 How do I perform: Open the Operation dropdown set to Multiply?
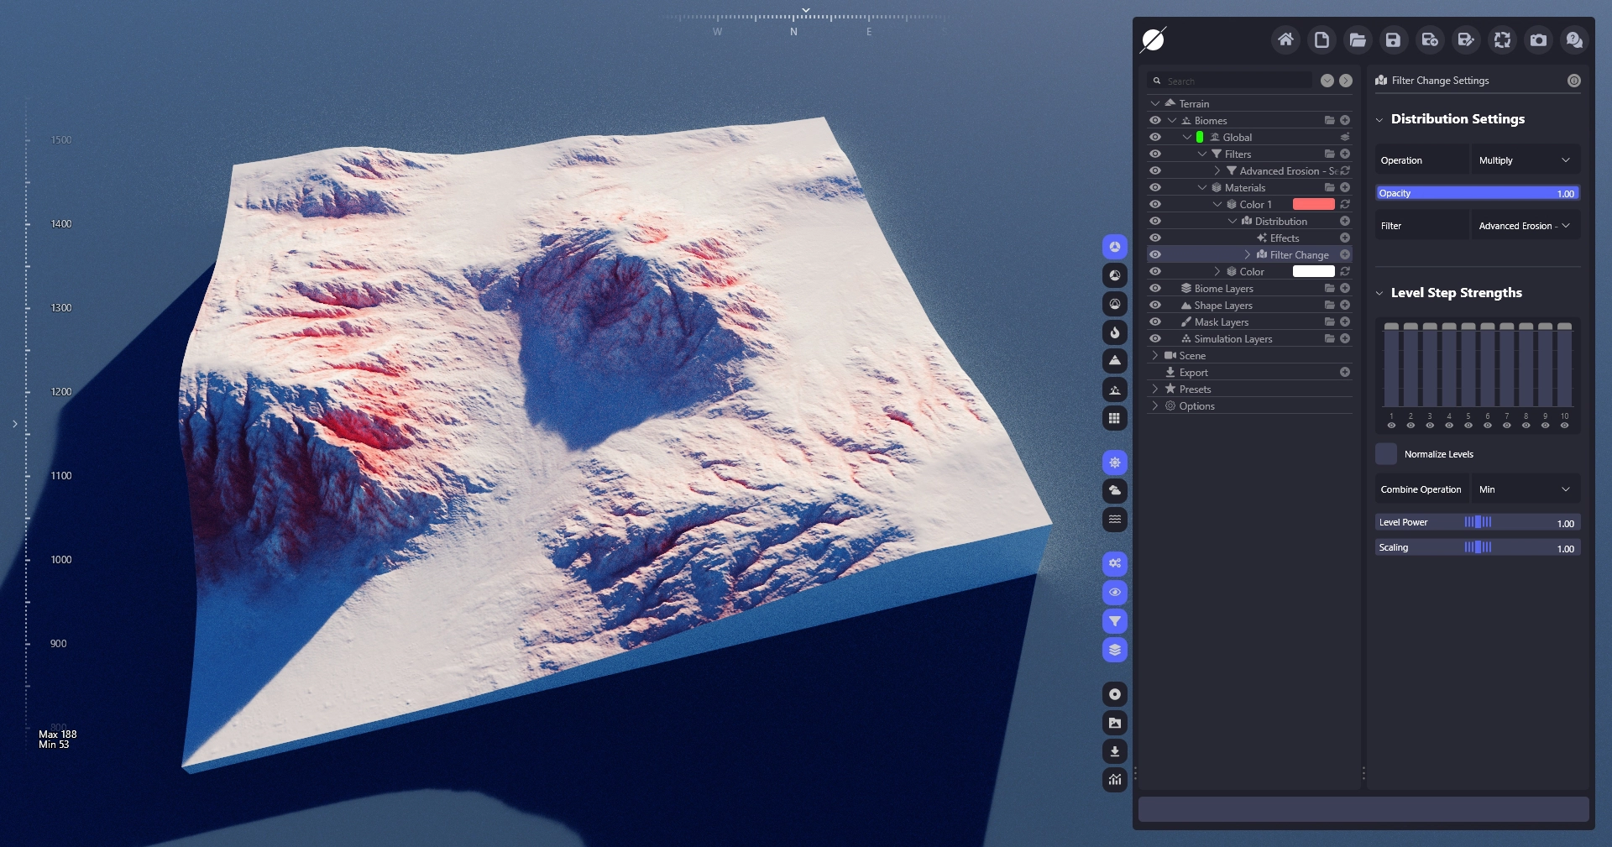[x=1525, y=160]
